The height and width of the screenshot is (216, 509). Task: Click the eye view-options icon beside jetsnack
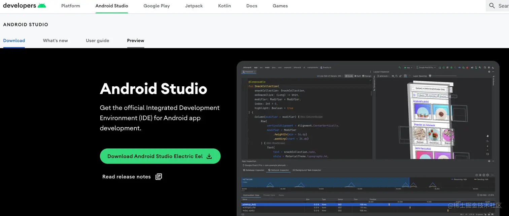393,76
